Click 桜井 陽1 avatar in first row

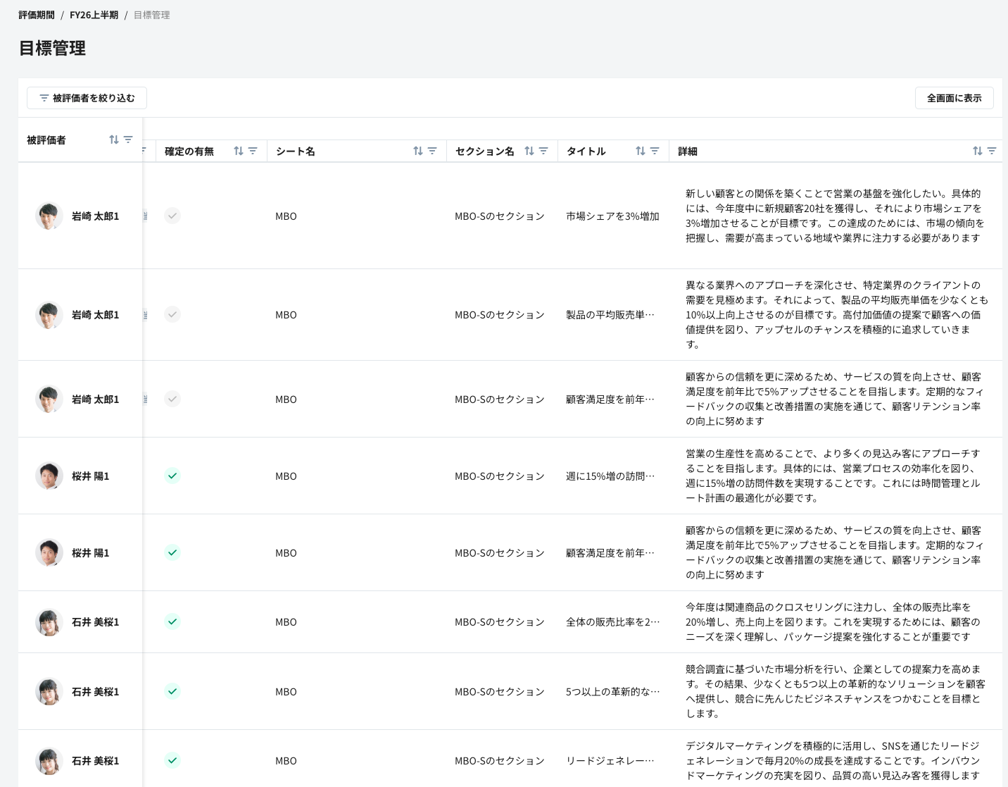point(49,476)
